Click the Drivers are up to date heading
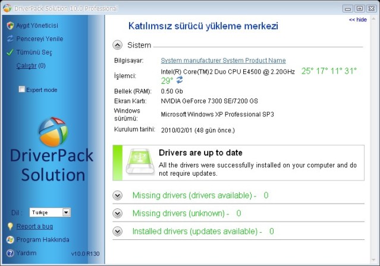 coord(200,153)
